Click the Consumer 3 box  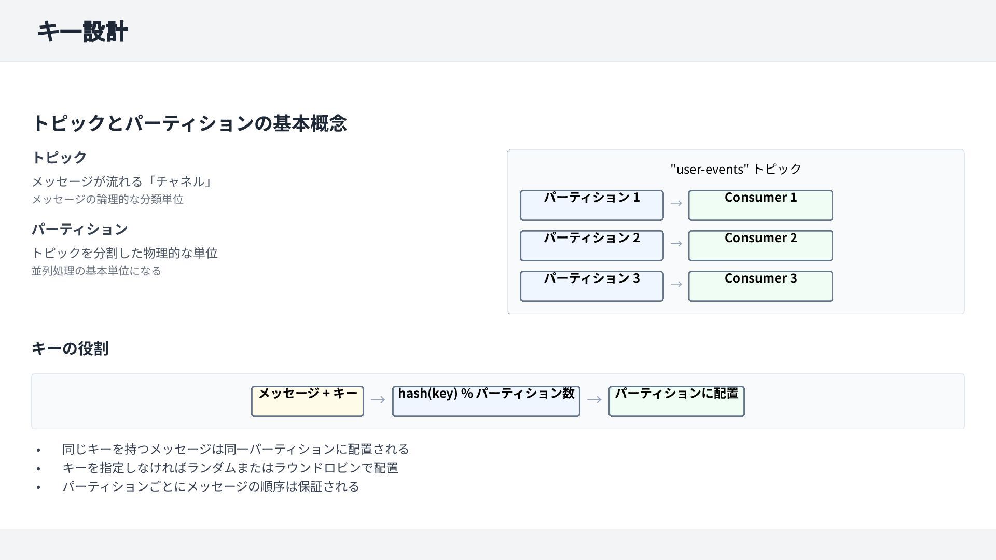pyautogui.click(x=760, y=286)
